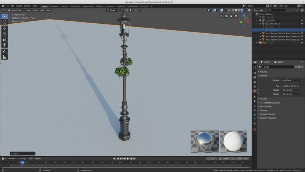This screenshot has width=305, height=172.
Task: Select material preview viewport shading
Action: coord(239,10)
